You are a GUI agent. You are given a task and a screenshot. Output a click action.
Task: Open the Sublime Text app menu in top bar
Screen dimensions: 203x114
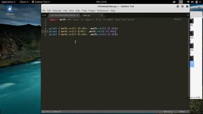41,2
